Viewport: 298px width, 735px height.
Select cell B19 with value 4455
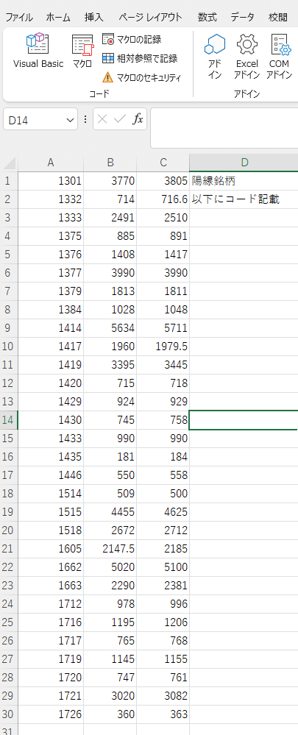pyautogui.click(x=110, y=512)
